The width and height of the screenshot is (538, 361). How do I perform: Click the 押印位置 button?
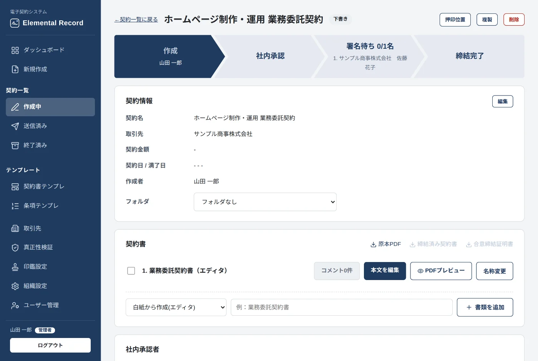pyautogui.click(x=455, y=20)
